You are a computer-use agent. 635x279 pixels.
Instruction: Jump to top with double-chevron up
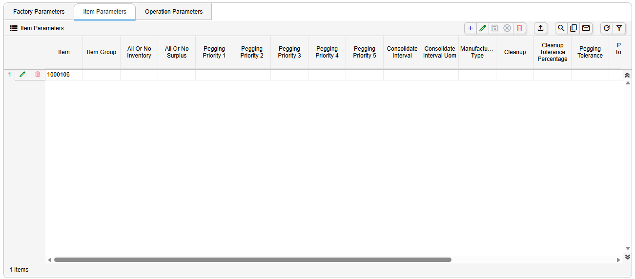(628, 75)
